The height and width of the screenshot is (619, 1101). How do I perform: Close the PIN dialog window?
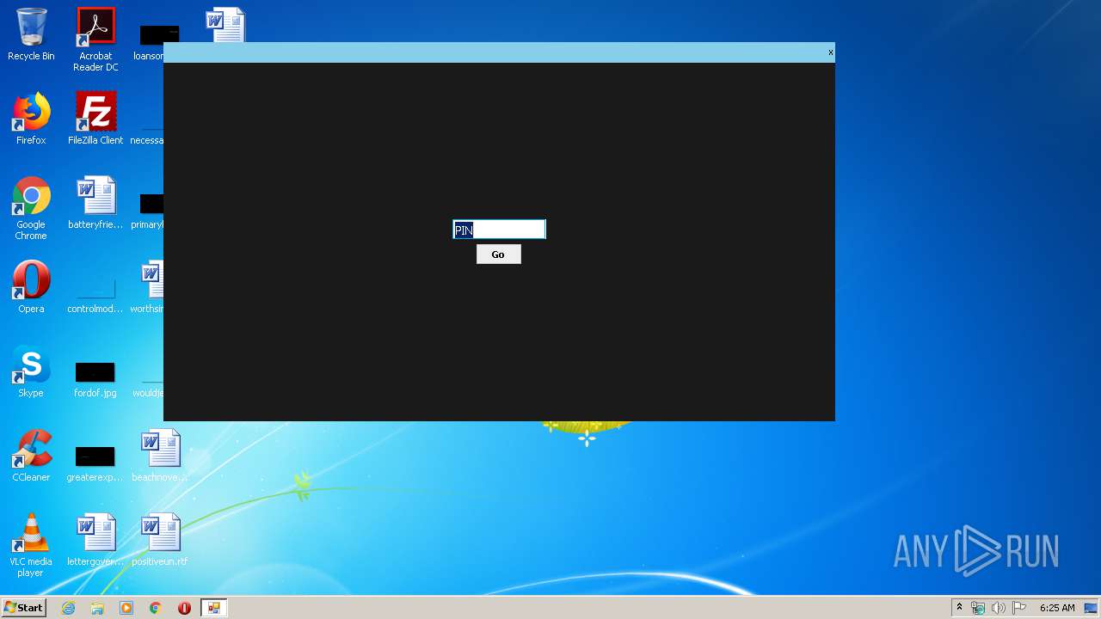(830, 52)
